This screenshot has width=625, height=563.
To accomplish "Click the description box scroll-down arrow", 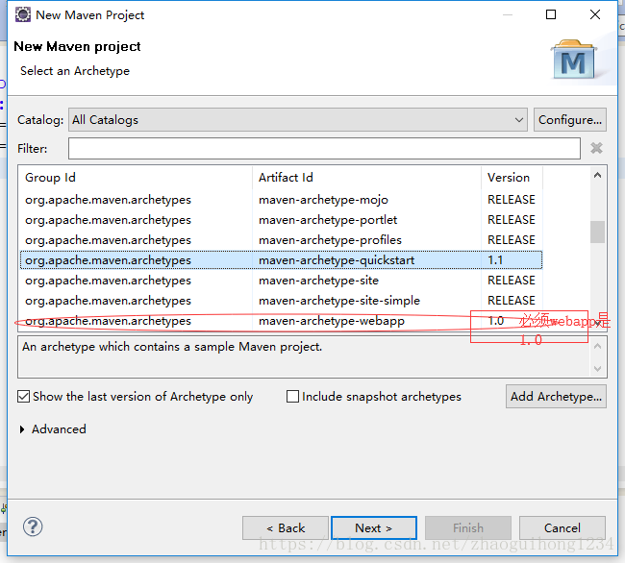I will point(597,368).
